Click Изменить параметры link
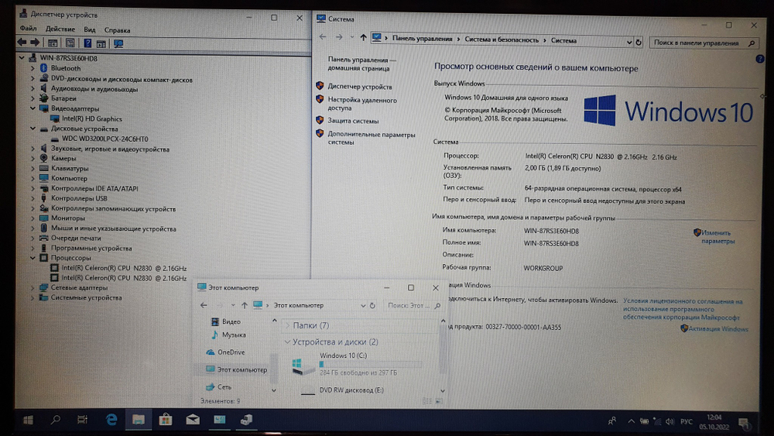This screenshot has width=774, height=436. click(x=717, y=237)
